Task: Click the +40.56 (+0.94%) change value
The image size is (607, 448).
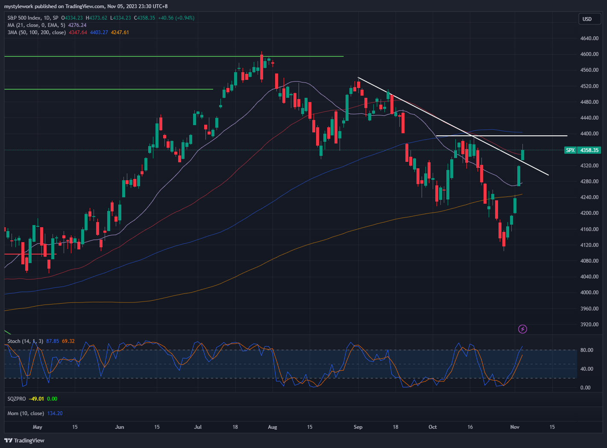Action: coord(176,18)
